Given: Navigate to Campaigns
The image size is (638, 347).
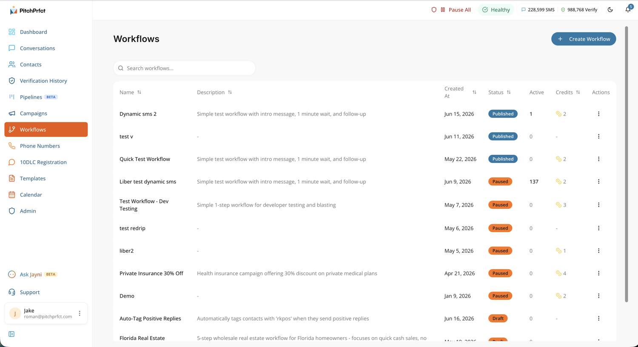Looking at the screenshot, I should click(x=46, y=113).
